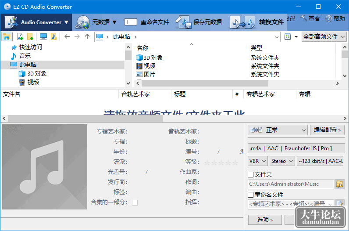Screen dimensions: 349x231
Task: Click the add files icon
Action: coord(20,36)
